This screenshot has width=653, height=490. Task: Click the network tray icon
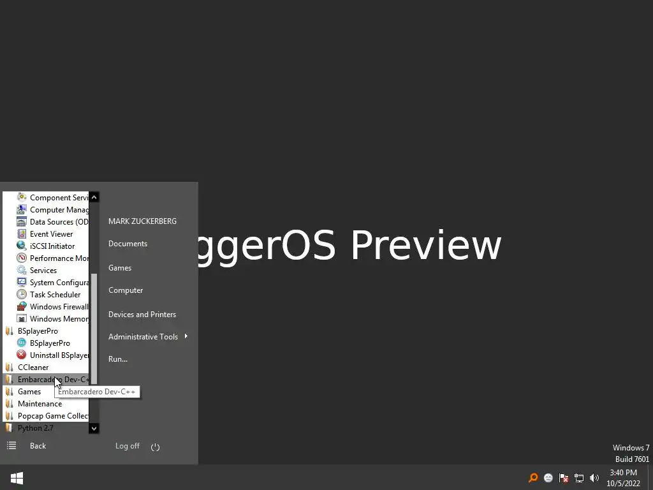579,478
